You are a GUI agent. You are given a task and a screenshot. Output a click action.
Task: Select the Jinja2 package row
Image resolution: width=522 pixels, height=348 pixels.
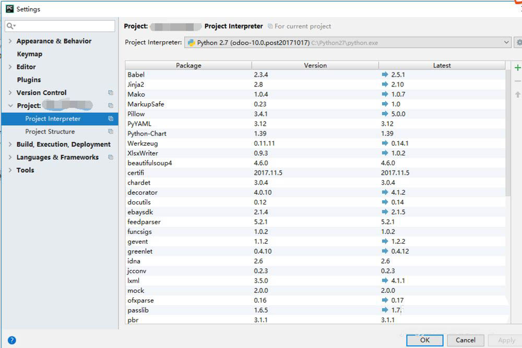click(315, 85)
